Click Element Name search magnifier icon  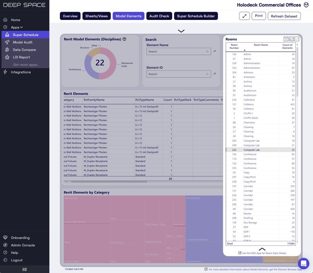[x=207, y=52]
